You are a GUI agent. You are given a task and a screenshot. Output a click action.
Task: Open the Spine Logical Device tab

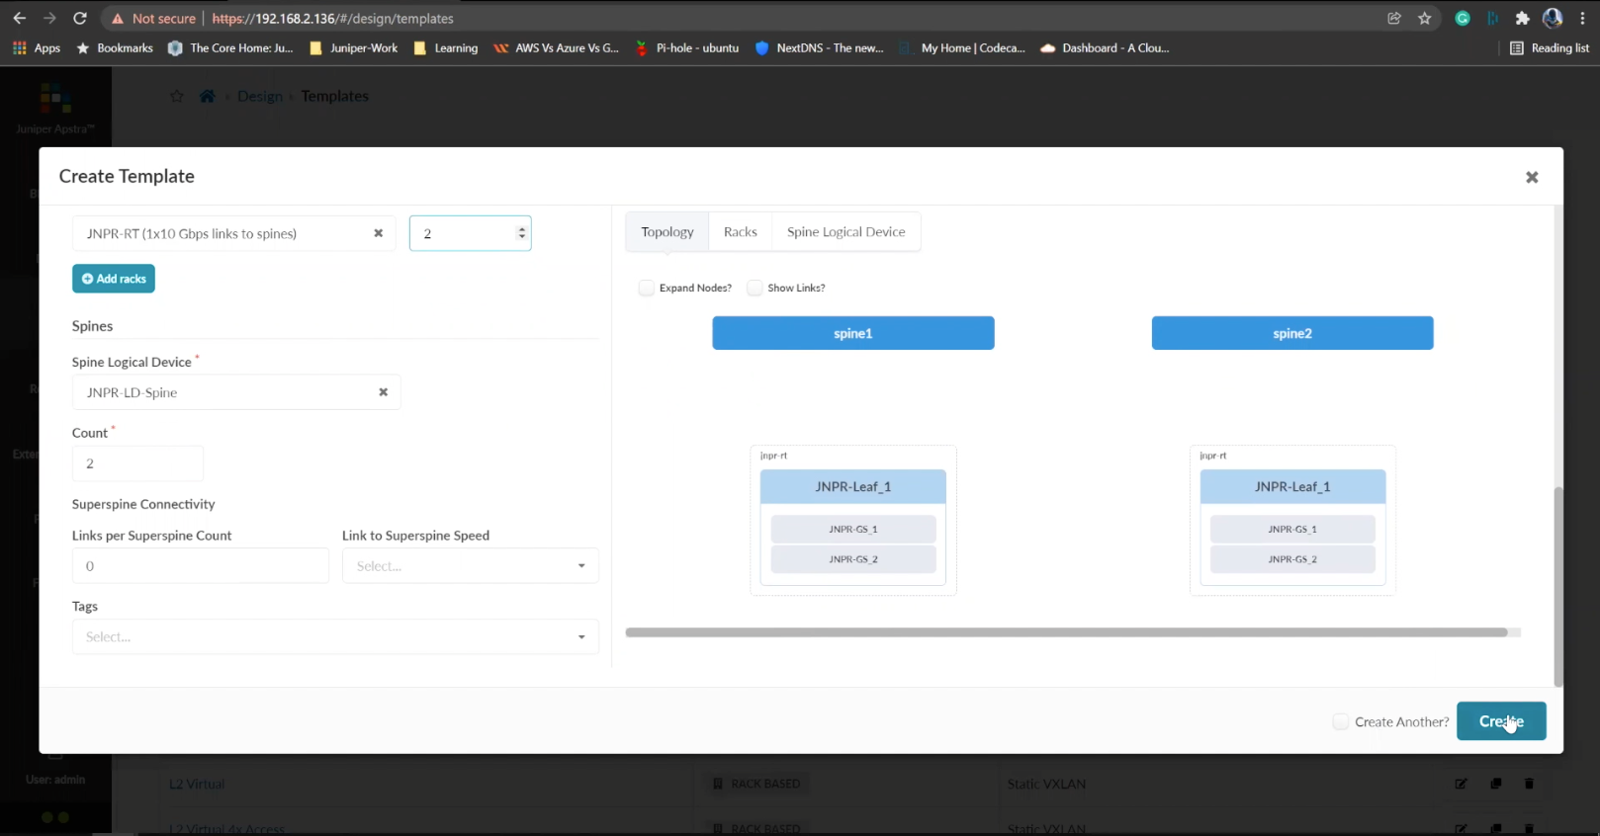pyautogui.click(x=846, y=232)
